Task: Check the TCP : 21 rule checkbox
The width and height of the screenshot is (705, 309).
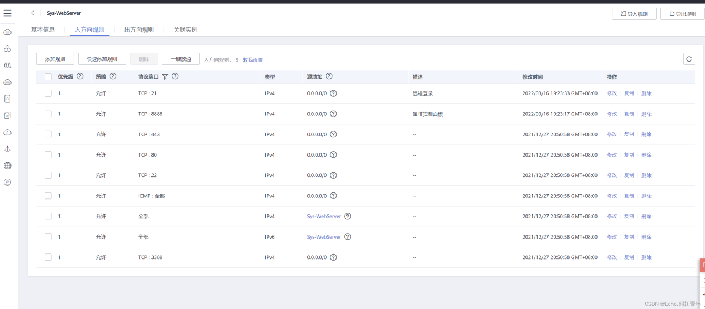Action: click(x=48, y=93)
